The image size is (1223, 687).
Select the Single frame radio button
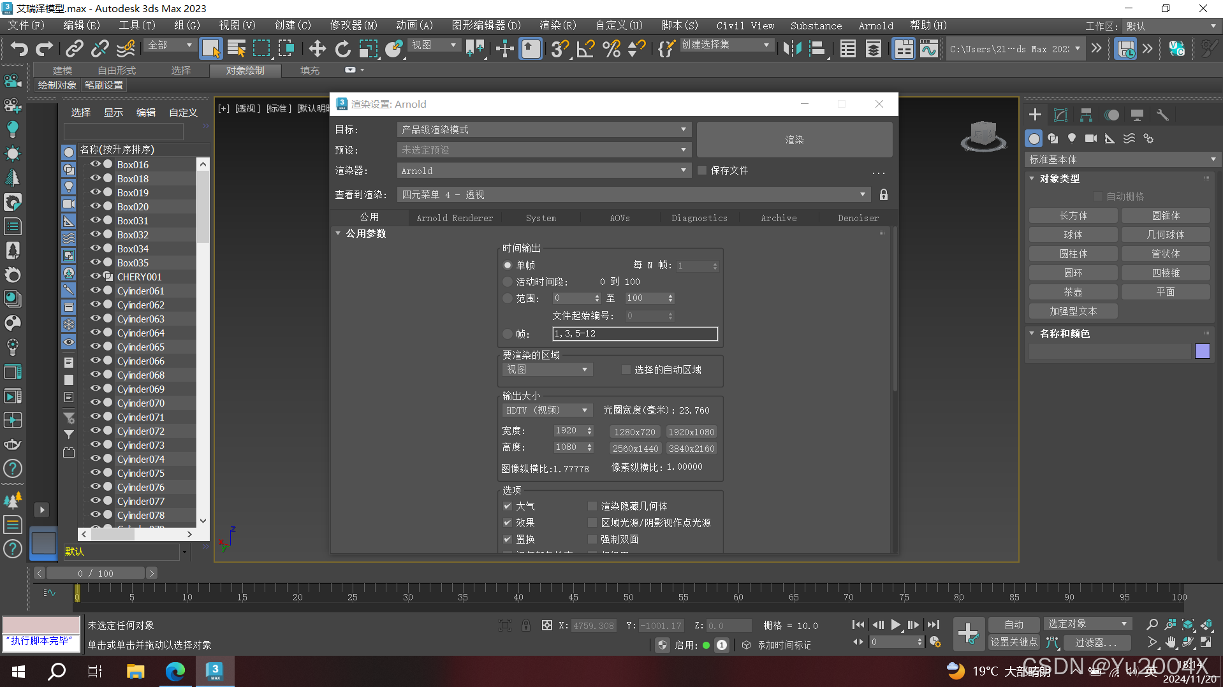tap(508, 265)
